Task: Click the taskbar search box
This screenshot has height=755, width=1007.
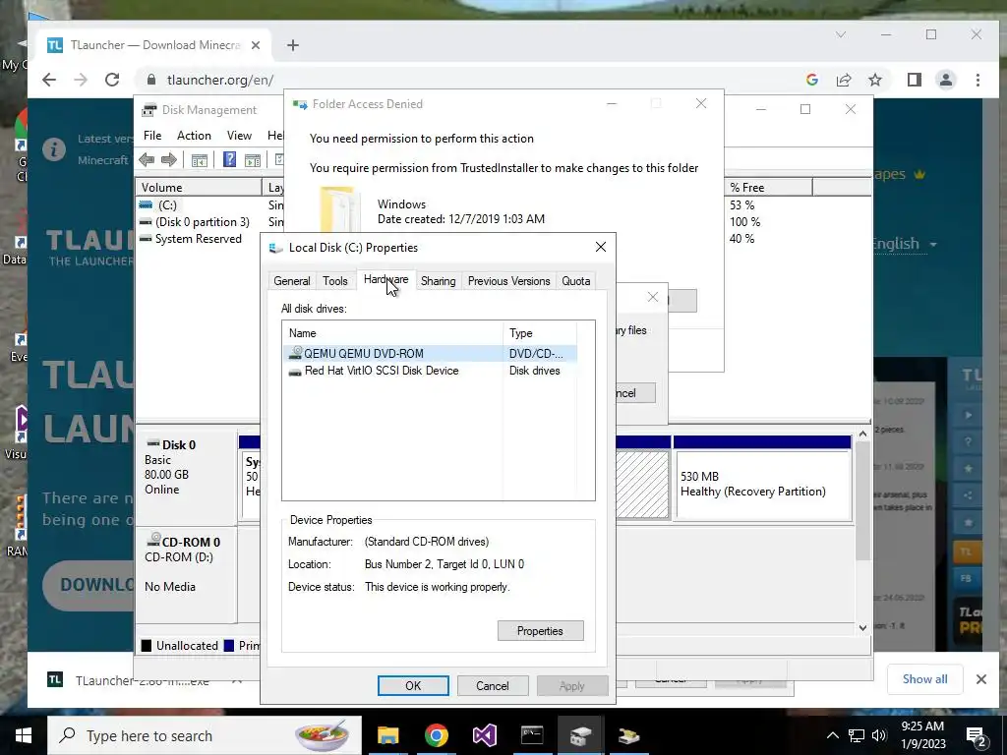Action: (205, 735)
